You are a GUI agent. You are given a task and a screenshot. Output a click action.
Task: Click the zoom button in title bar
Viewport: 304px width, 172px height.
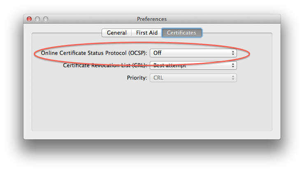point(46,19)
